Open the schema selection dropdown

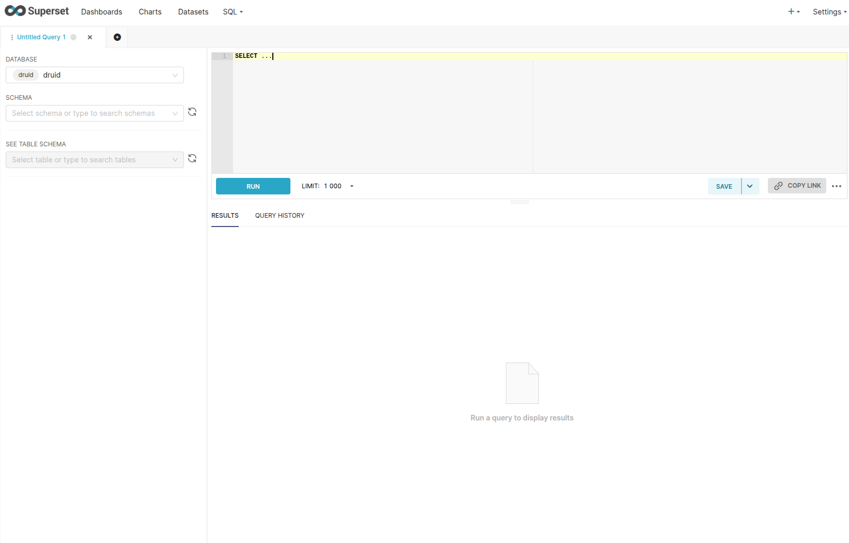point(95,113)
